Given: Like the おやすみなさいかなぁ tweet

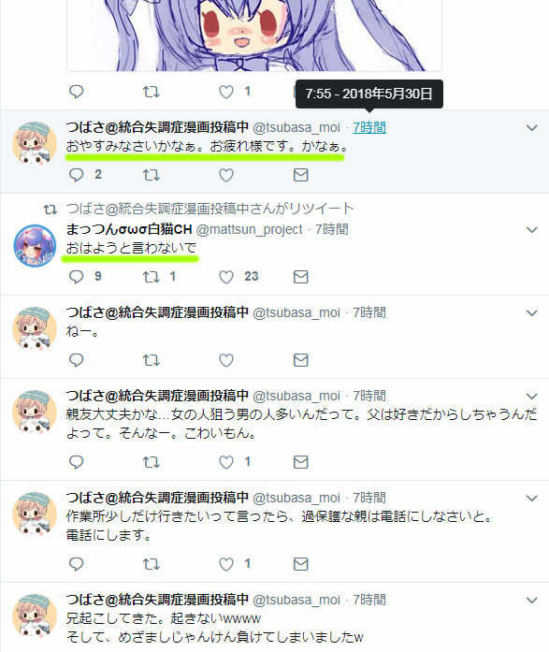Looking at the screenshot, I should (226, 175).
